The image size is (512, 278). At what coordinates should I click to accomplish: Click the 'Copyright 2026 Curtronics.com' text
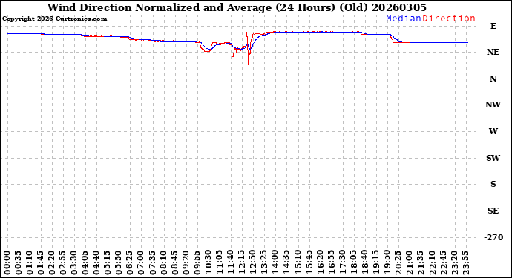point(54,19)
